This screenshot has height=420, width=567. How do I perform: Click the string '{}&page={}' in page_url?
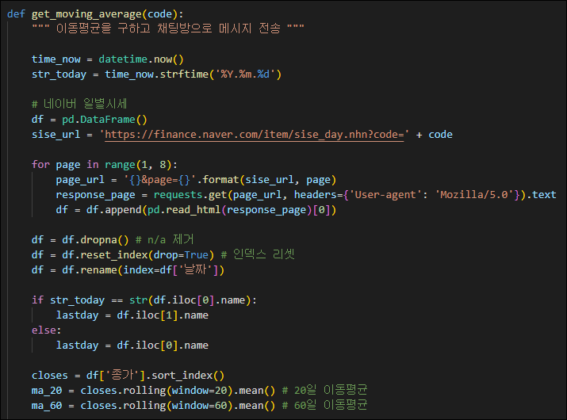(160, 180)
